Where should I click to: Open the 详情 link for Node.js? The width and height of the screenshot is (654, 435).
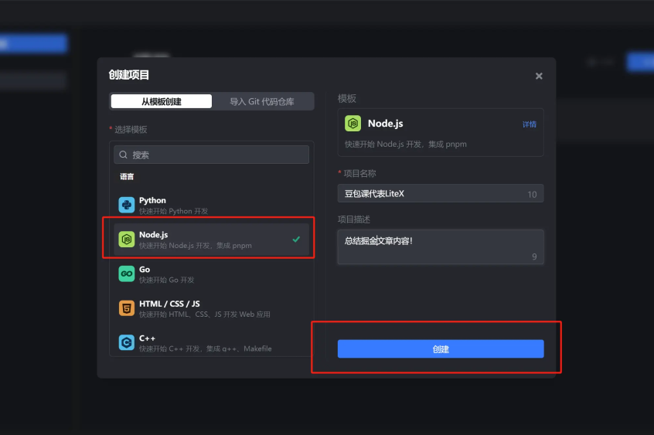(530, 124)
